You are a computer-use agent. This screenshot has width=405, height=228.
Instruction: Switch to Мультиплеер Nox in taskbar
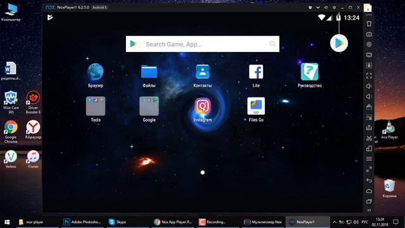click(263, 222)
